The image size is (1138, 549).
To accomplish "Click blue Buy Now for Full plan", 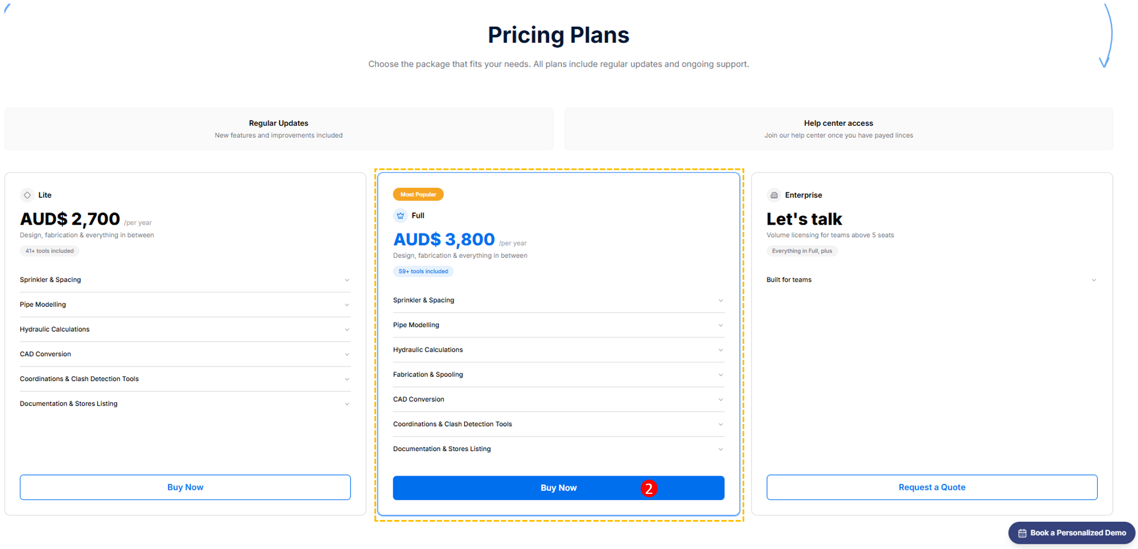I will click(558, 488).
